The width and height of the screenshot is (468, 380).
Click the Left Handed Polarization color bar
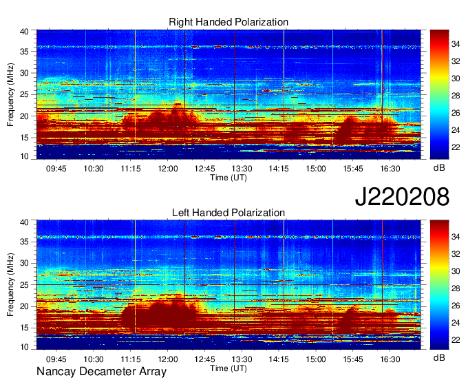(x=439, y=284)
